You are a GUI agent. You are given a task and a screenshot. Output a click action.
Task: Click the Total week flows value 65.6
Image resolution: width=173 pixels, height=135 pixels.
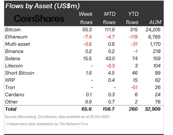pyautogui.click(x=87, y=109)
